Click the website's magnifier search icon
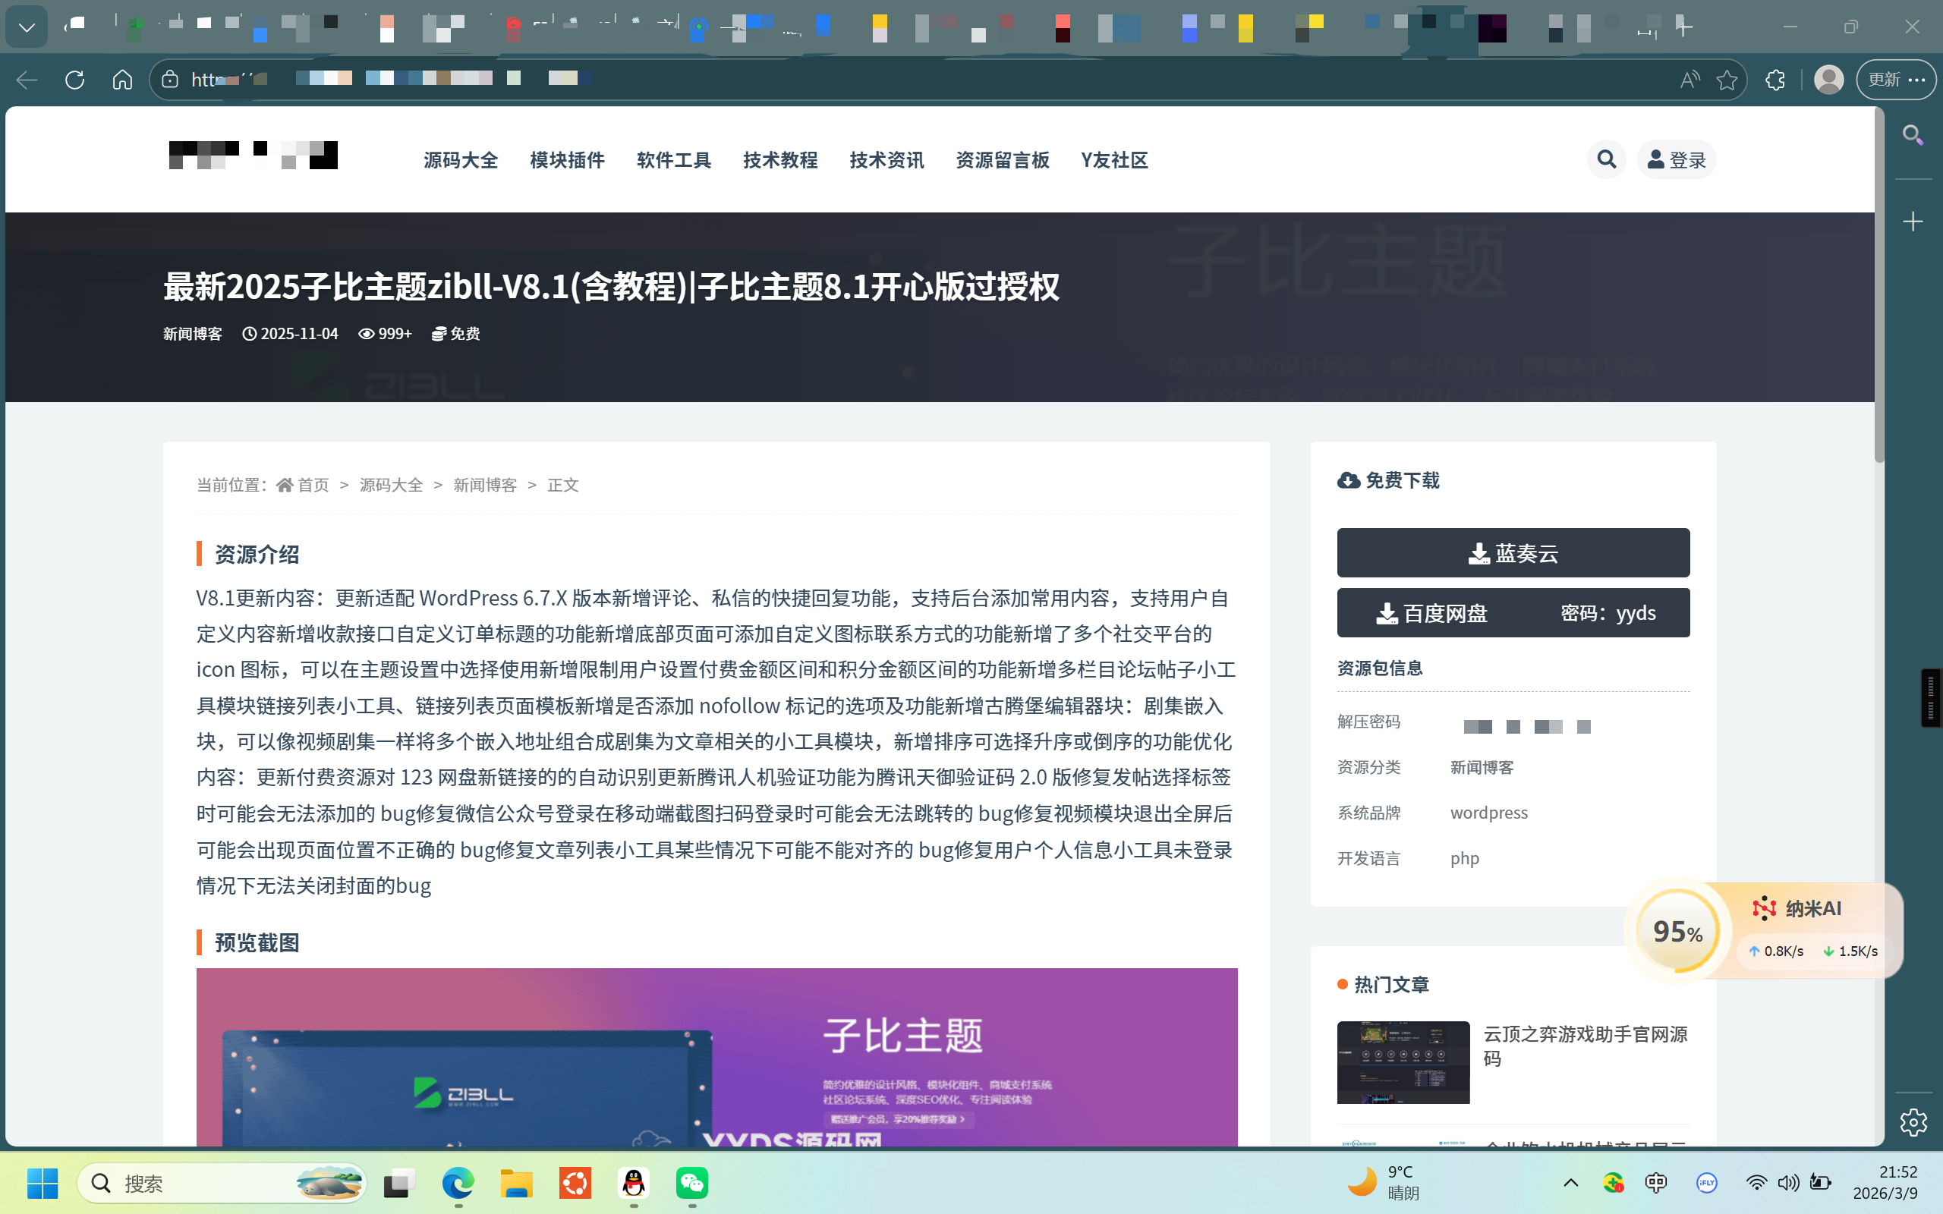This screenshot has height=1214, width=1943. coord(1607,159)
